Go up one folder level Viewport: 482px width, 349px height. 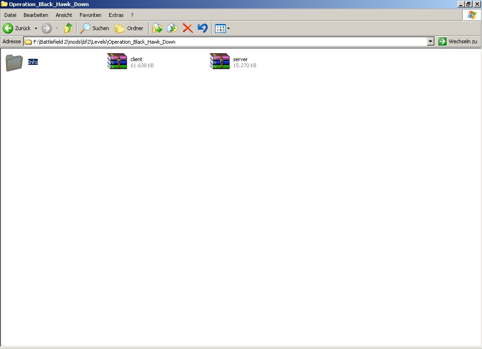(68, 28)
